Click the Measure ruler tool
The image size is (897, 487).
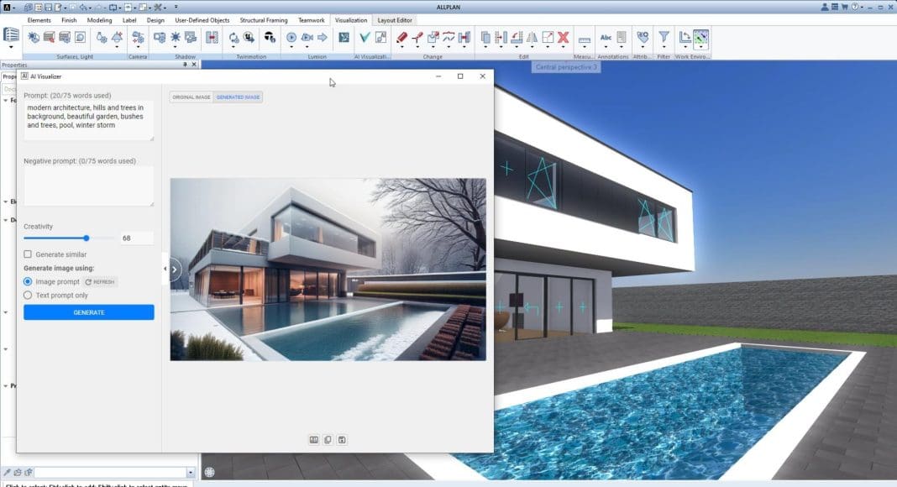coord(585,39)
